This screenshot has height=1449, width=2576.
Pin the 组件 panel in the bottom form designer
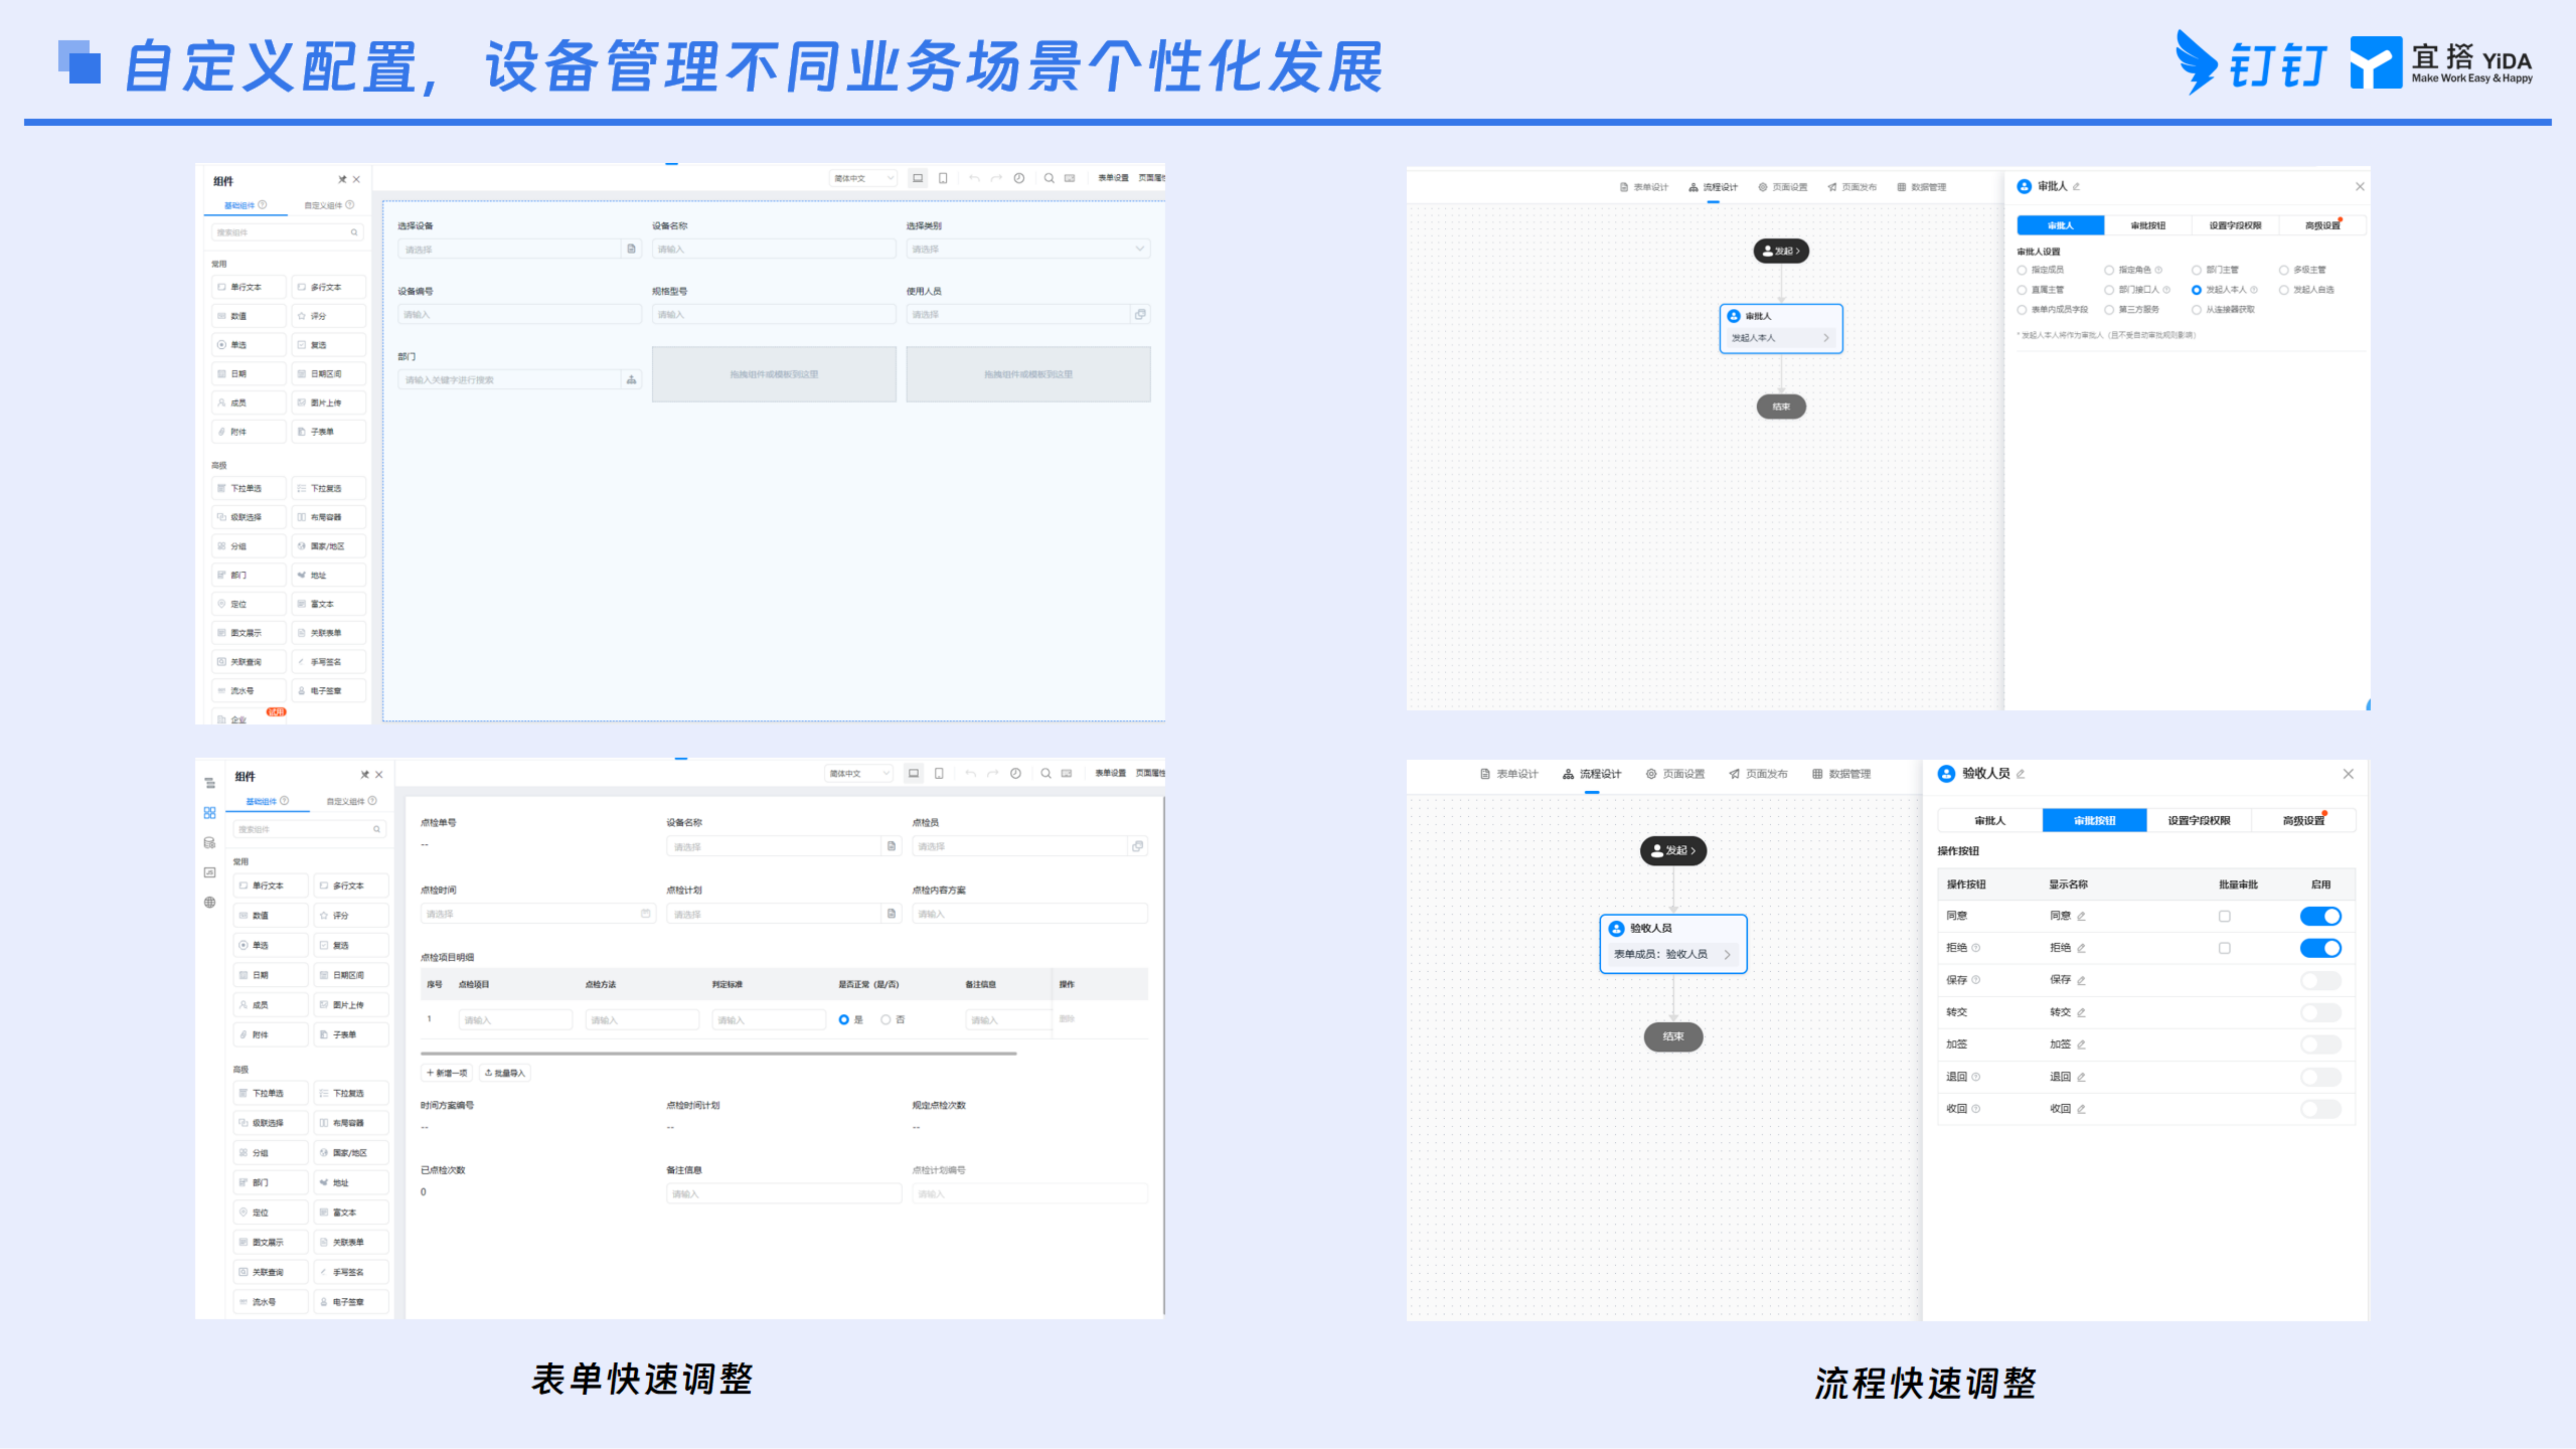(365, 775)
